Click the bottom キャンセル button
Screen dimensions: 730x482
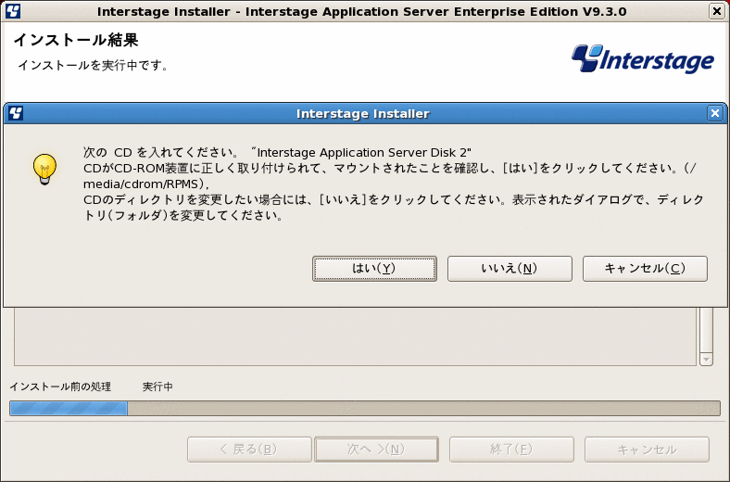point(648,450)
